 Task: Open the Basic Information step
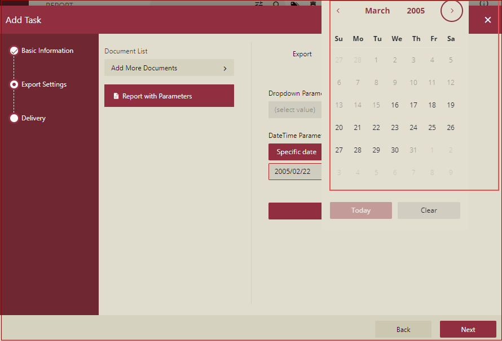47,51
